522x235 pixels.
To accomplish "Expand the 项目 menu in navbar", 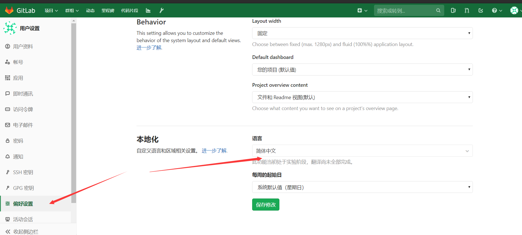I will coord(51,10).
